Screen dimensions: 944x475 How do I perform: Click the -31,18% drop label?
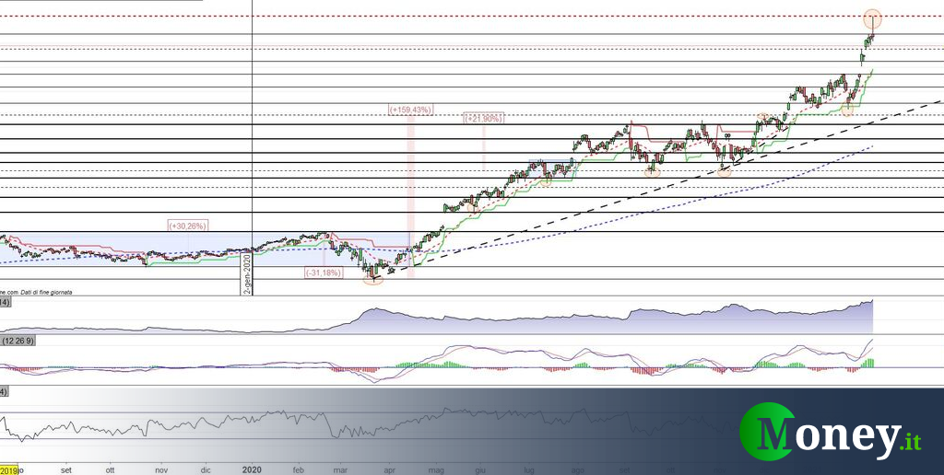[x=324, y=272]
